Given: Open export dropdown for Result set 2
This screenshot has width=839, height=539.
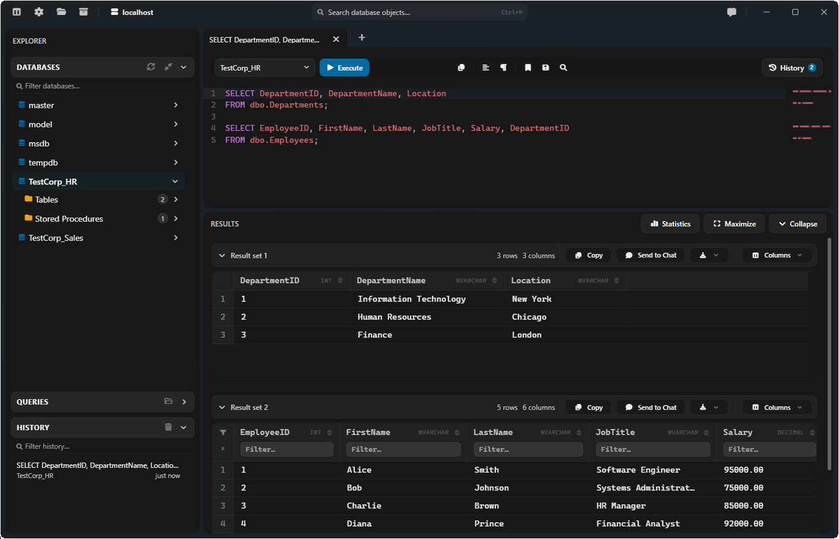Looking at the screenshot, I should coord(709,408).
